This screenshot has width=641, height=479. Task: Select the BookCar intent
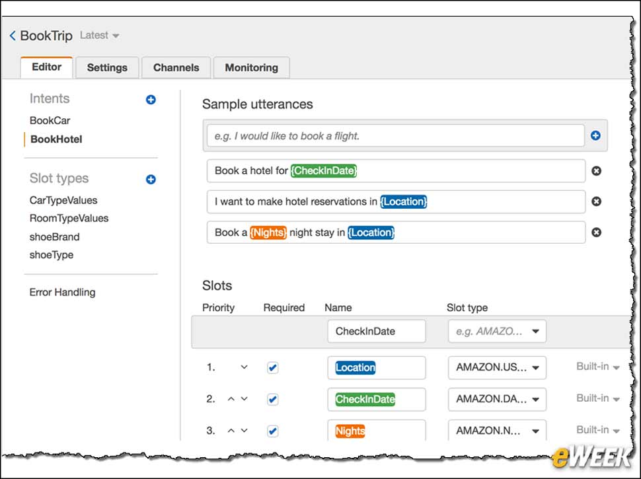pos(50,120)
